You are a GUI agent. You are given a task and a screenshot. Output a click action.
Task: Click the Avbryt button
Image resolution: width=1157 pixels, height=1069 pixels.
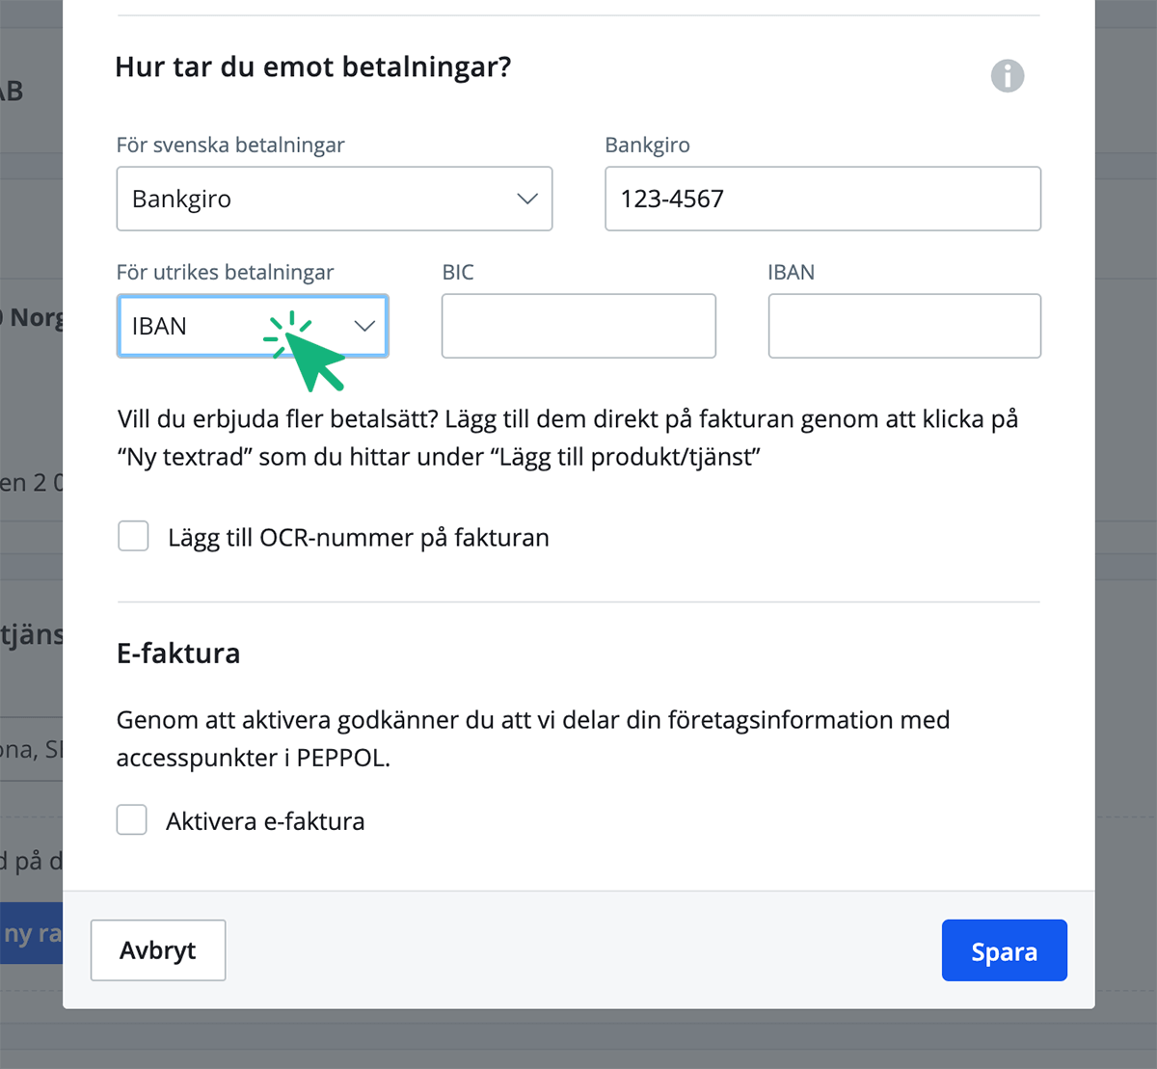point(157,950)
